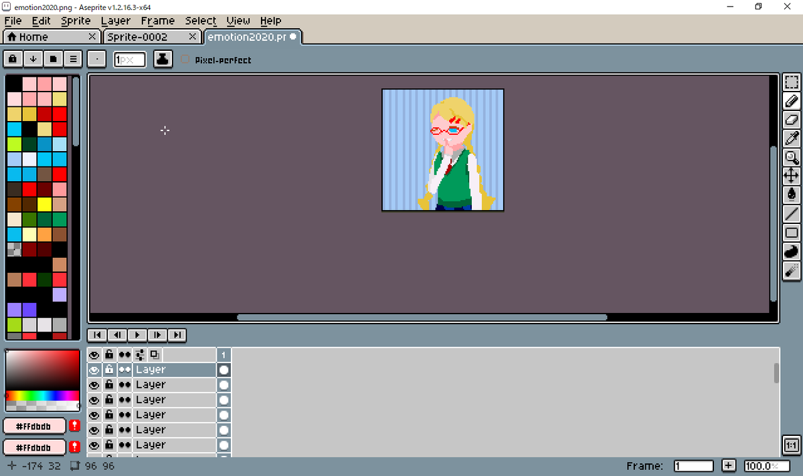The height and width of the screenshot is (476, 803).
Task: Open the brush type selector
Action: (x=98, y=59)
